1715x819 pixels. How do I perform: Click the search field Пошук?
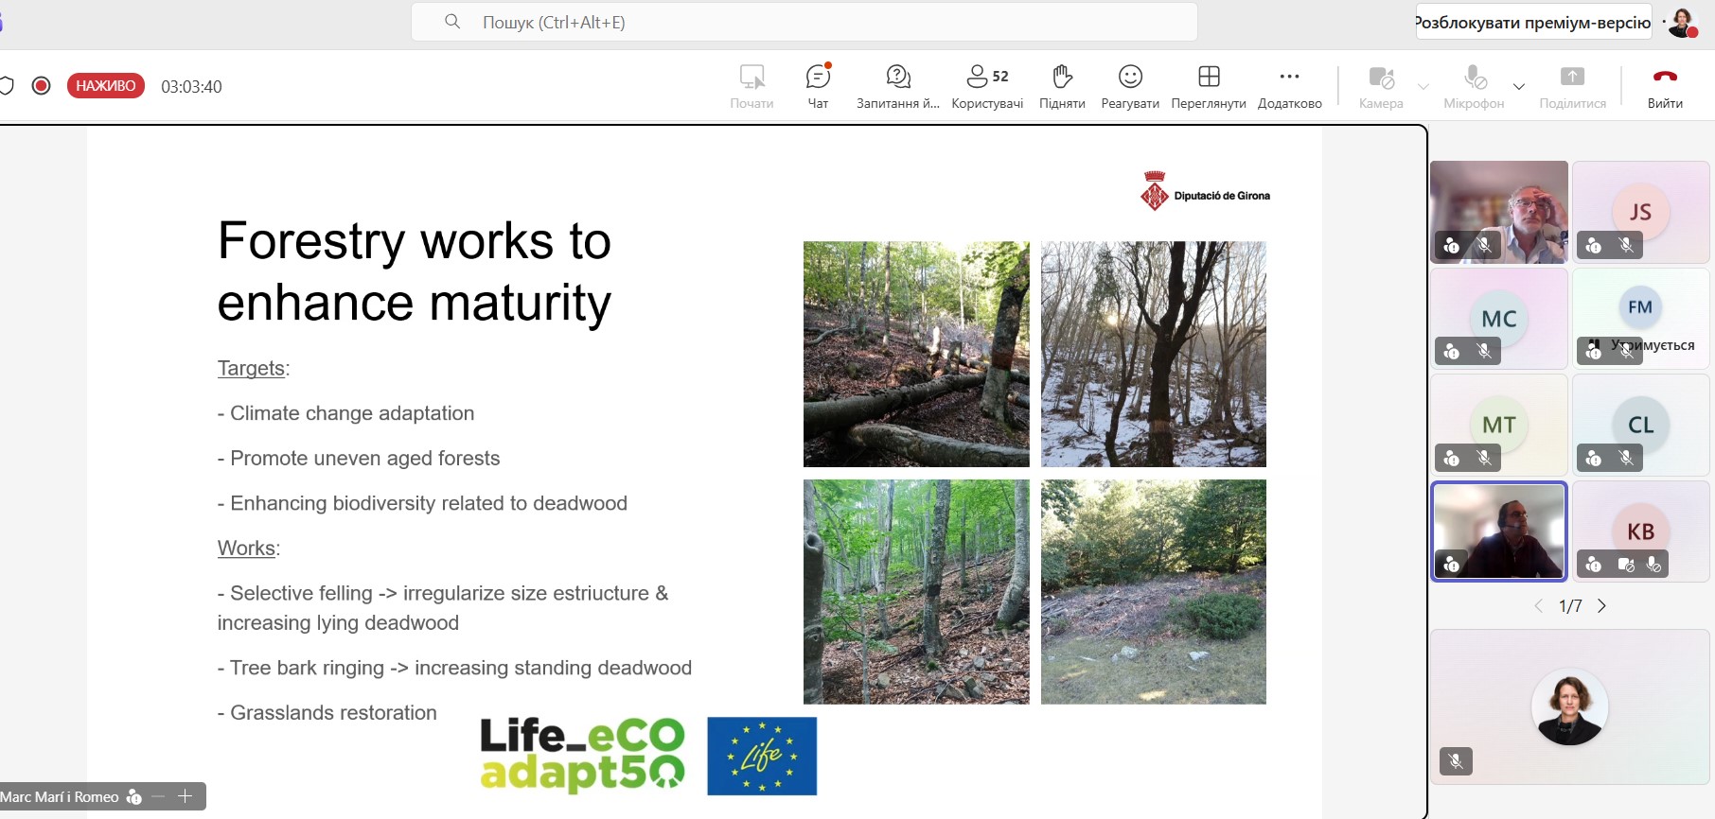pos(804,23)
